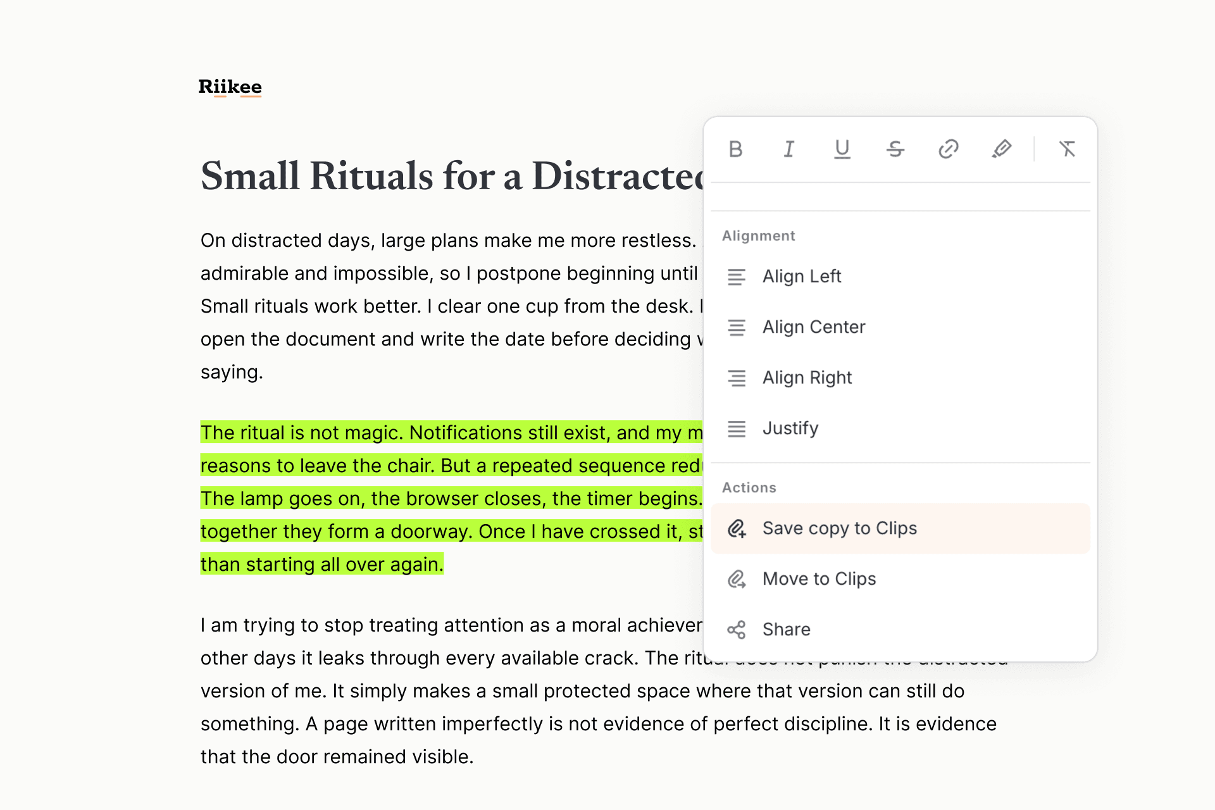This screenshot has height=810, width=1215.
Task: Apply italic formatting to selection
Action: pyautogui.click(x=788, y=149)
